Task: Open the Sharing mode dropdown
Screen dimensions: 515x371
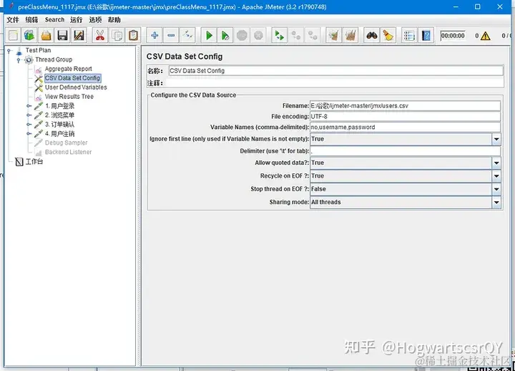Action: (x=496, y=202)
